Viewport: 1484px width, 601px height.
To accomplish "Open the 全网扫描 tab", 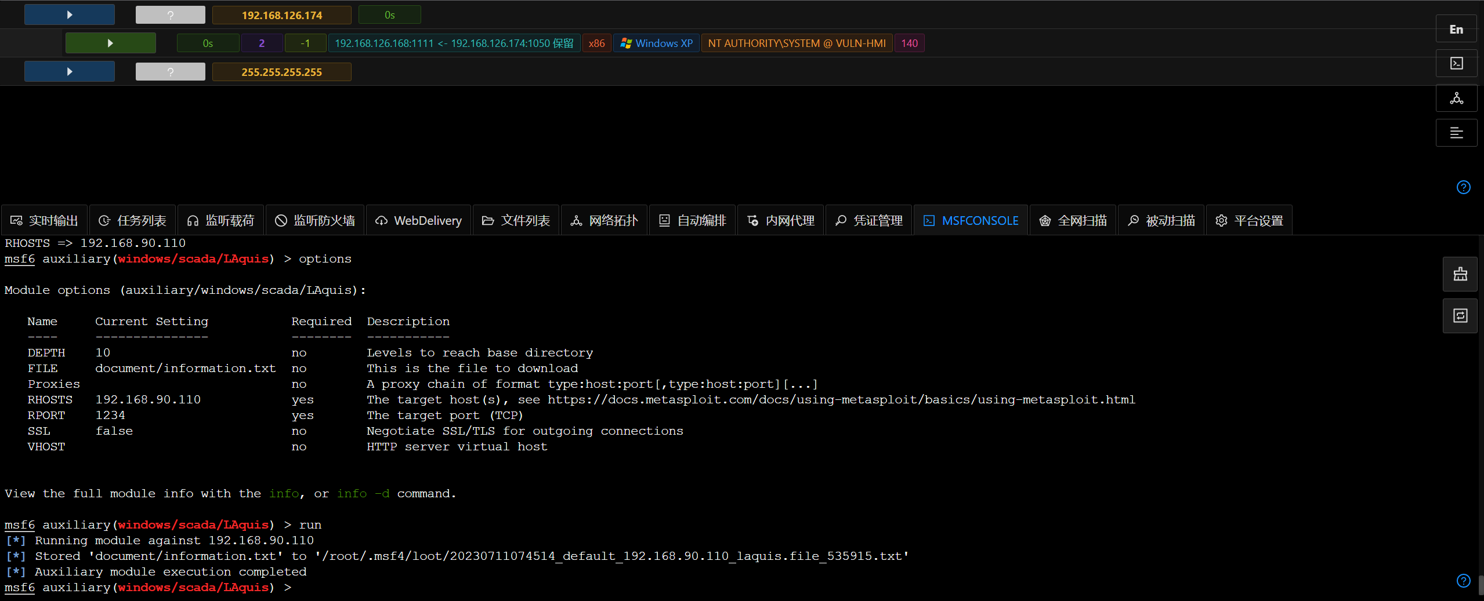I will point(1073,220).
